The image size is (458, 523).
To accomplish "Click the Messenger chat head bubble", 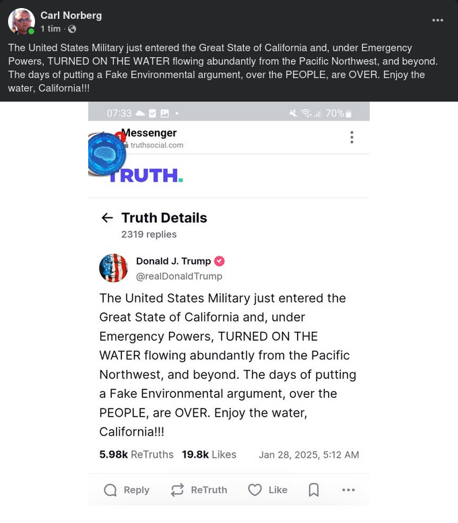I will [107, 154].
